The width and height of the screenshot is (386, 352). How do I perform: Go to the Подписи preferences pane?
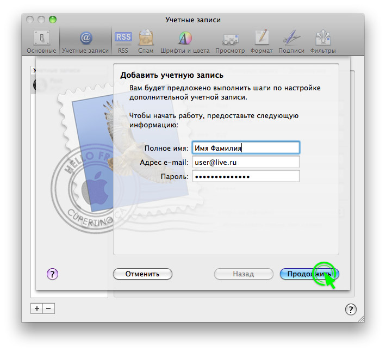tap(291, 41)
